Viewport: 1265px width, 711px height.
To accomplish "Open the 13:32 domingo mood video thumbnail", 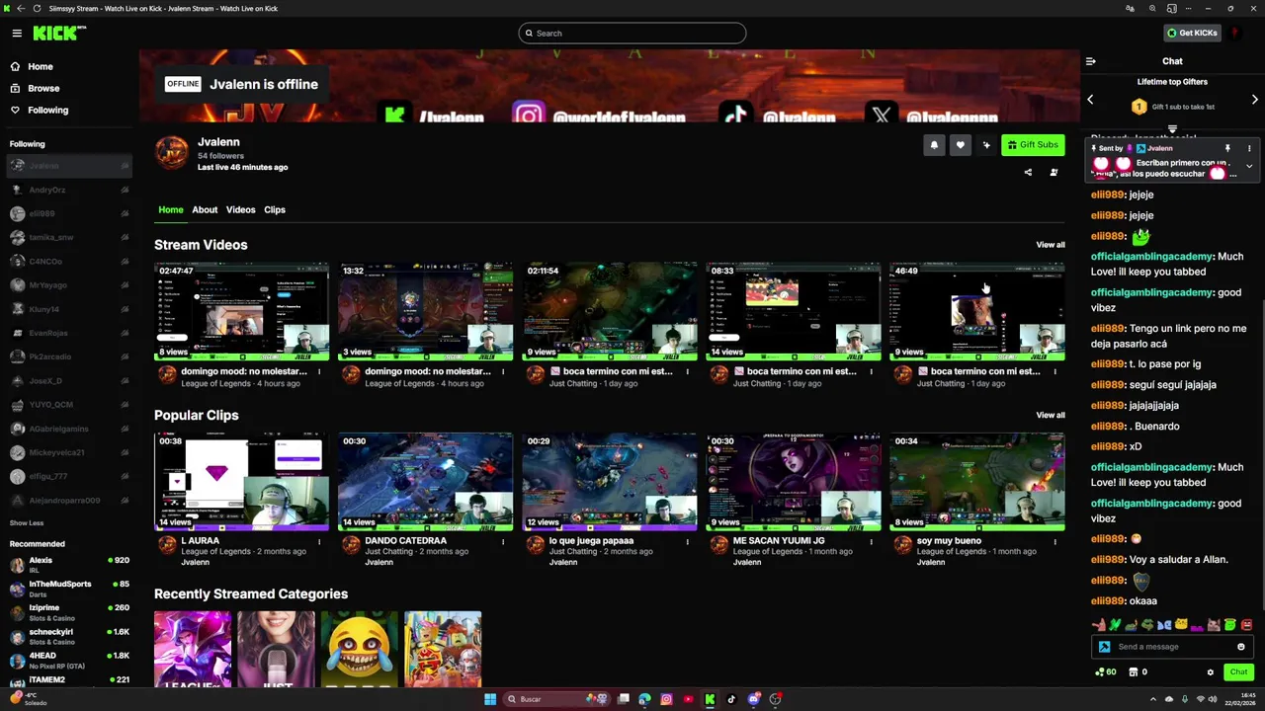I will (x=426, y=311).
